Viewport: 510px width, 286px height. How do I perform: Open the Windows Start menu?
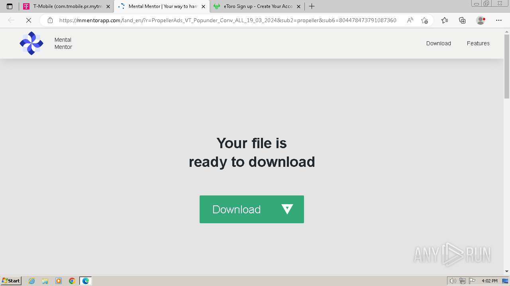coord(11,281)
